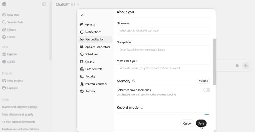
Task: Click the settings dialog vertical scrollbar
Action: tap(214, 61)
